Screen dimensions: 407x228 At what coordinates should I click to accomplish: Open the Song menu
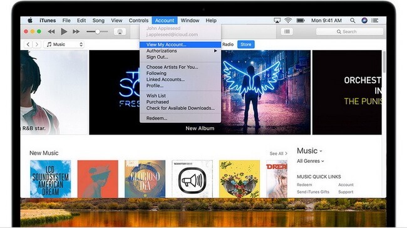pyautogui.click(x=98, y=20)
